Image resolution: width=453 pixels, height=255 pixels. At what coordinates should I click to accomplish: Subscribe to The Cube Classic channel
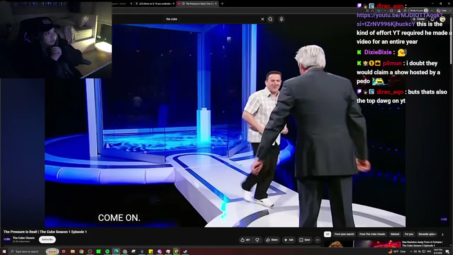tap(47, 239)
